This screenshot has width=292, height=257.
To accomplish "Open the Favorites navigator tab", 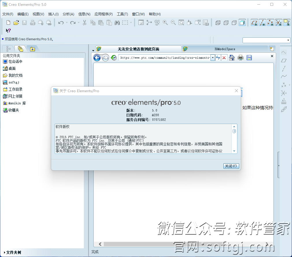I will [x=32, y=49].
